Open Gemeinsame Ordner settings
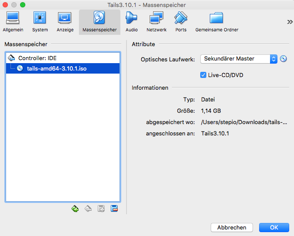The width and height of the screenshot is (294, 236). [x=216, y=22]
